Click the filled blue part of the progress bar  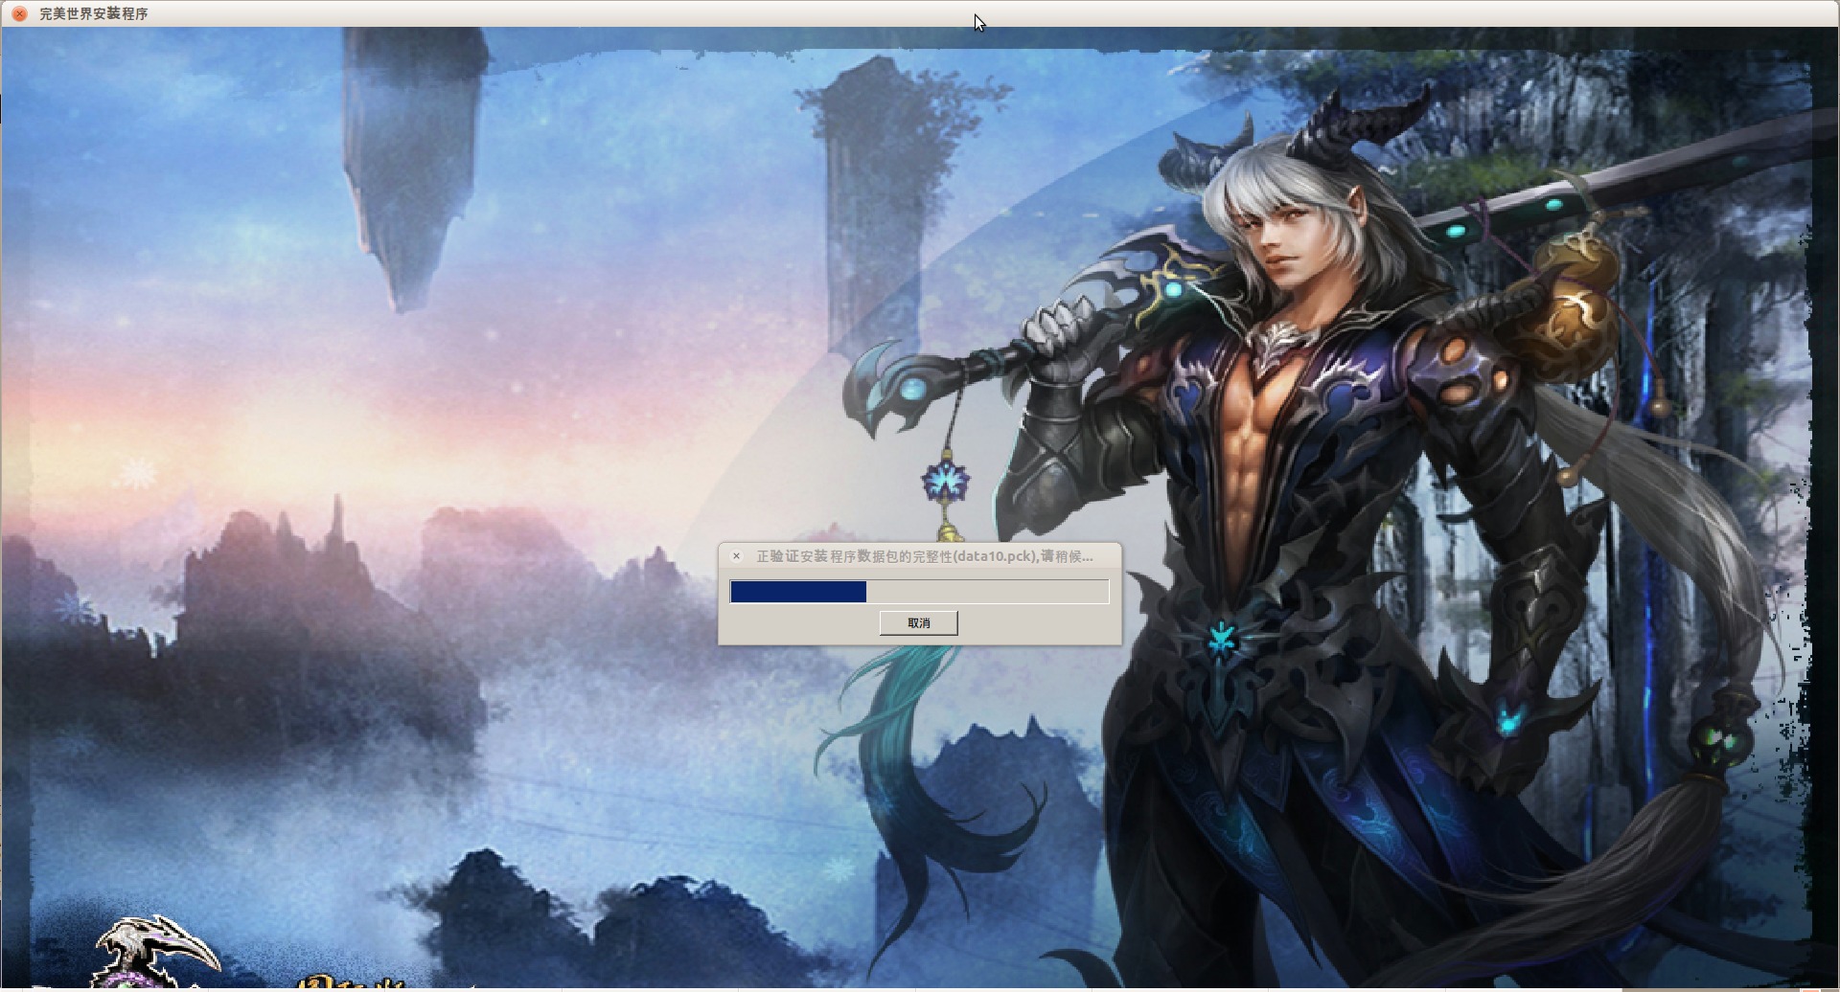point(797,592)
